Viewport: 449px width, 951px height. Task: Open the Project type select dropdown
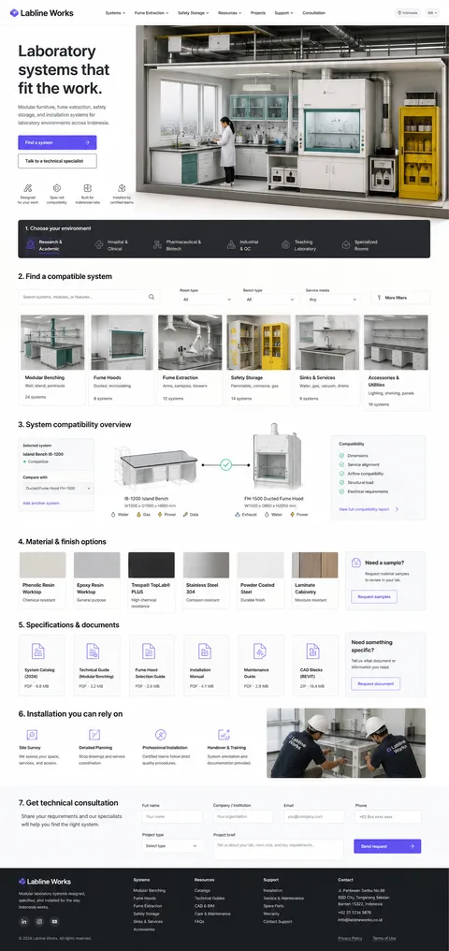pos(172,845)
